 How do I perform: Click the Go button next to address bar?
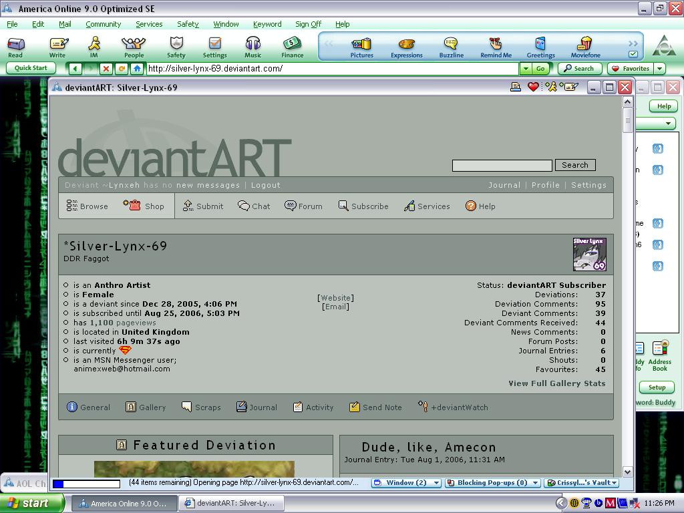coord(540,69)
